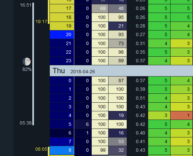This screenshot has height=156, width=193.
Task: Select the highlighted hour 20 cell
Action: point(62,35)
